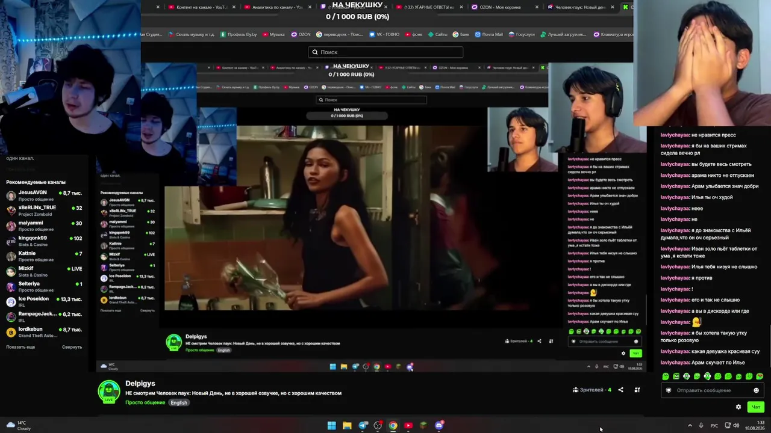771x433 pixels.
Task: Focus the top Поиск search field
Action: point(385,52)
